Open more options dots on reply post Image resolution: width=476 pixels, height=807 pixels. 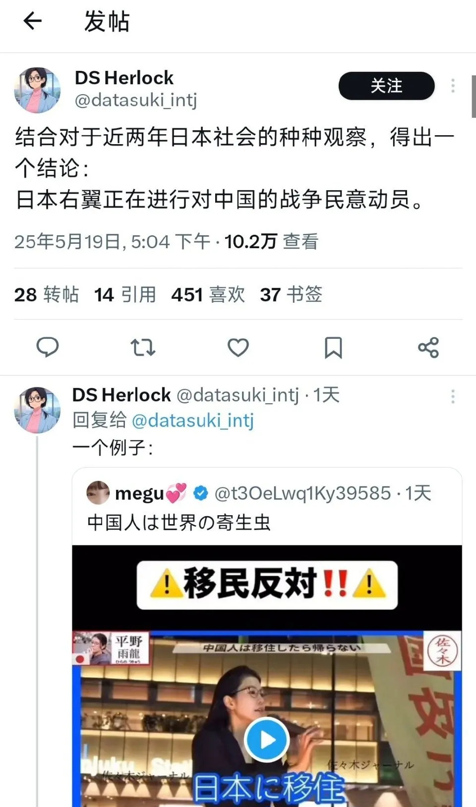click(453, 396)
